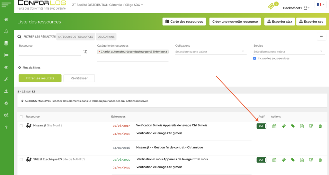Viewport: 329px width, 175px height.
Task: Click the tag icon for Nissan 5t
Action: point(293,126)
